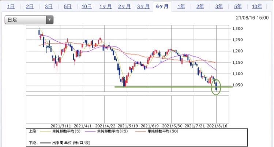Show the 3年 chart range

[x=219, y=7]
